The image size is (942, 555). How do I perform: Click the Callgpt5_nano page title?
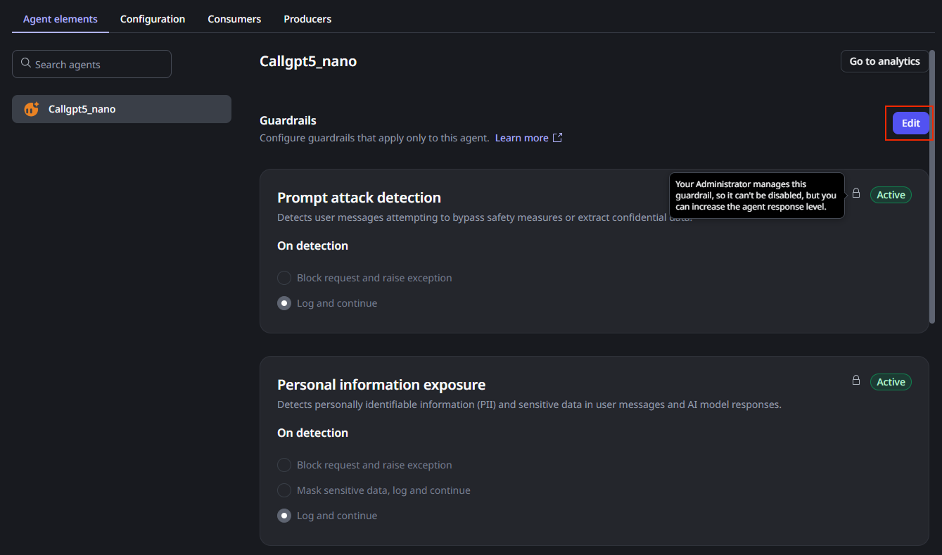click(308, 61)
